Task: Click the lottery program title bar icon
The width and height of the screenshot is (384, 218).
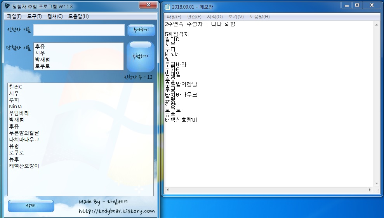Action: [7, 6]
